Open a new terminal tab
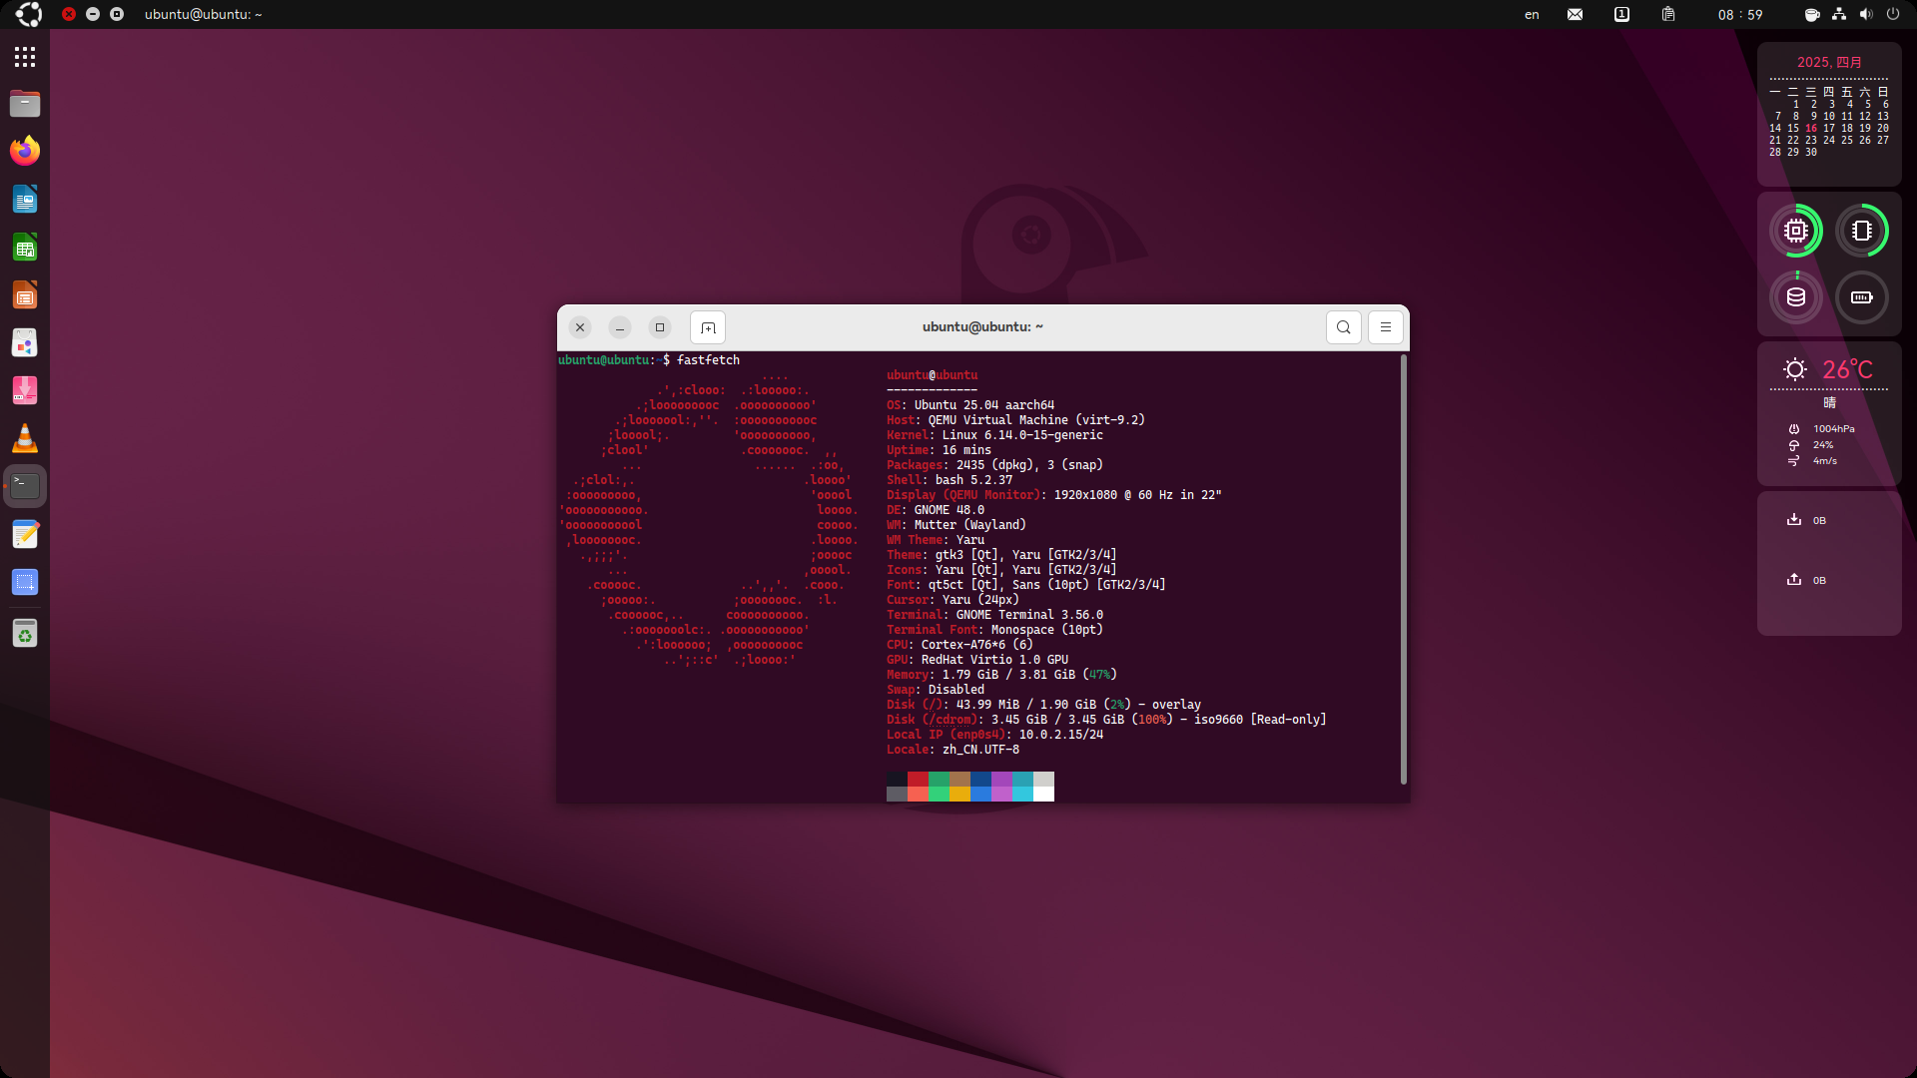Screen dimensions: 1917x1078 [708, 327]
